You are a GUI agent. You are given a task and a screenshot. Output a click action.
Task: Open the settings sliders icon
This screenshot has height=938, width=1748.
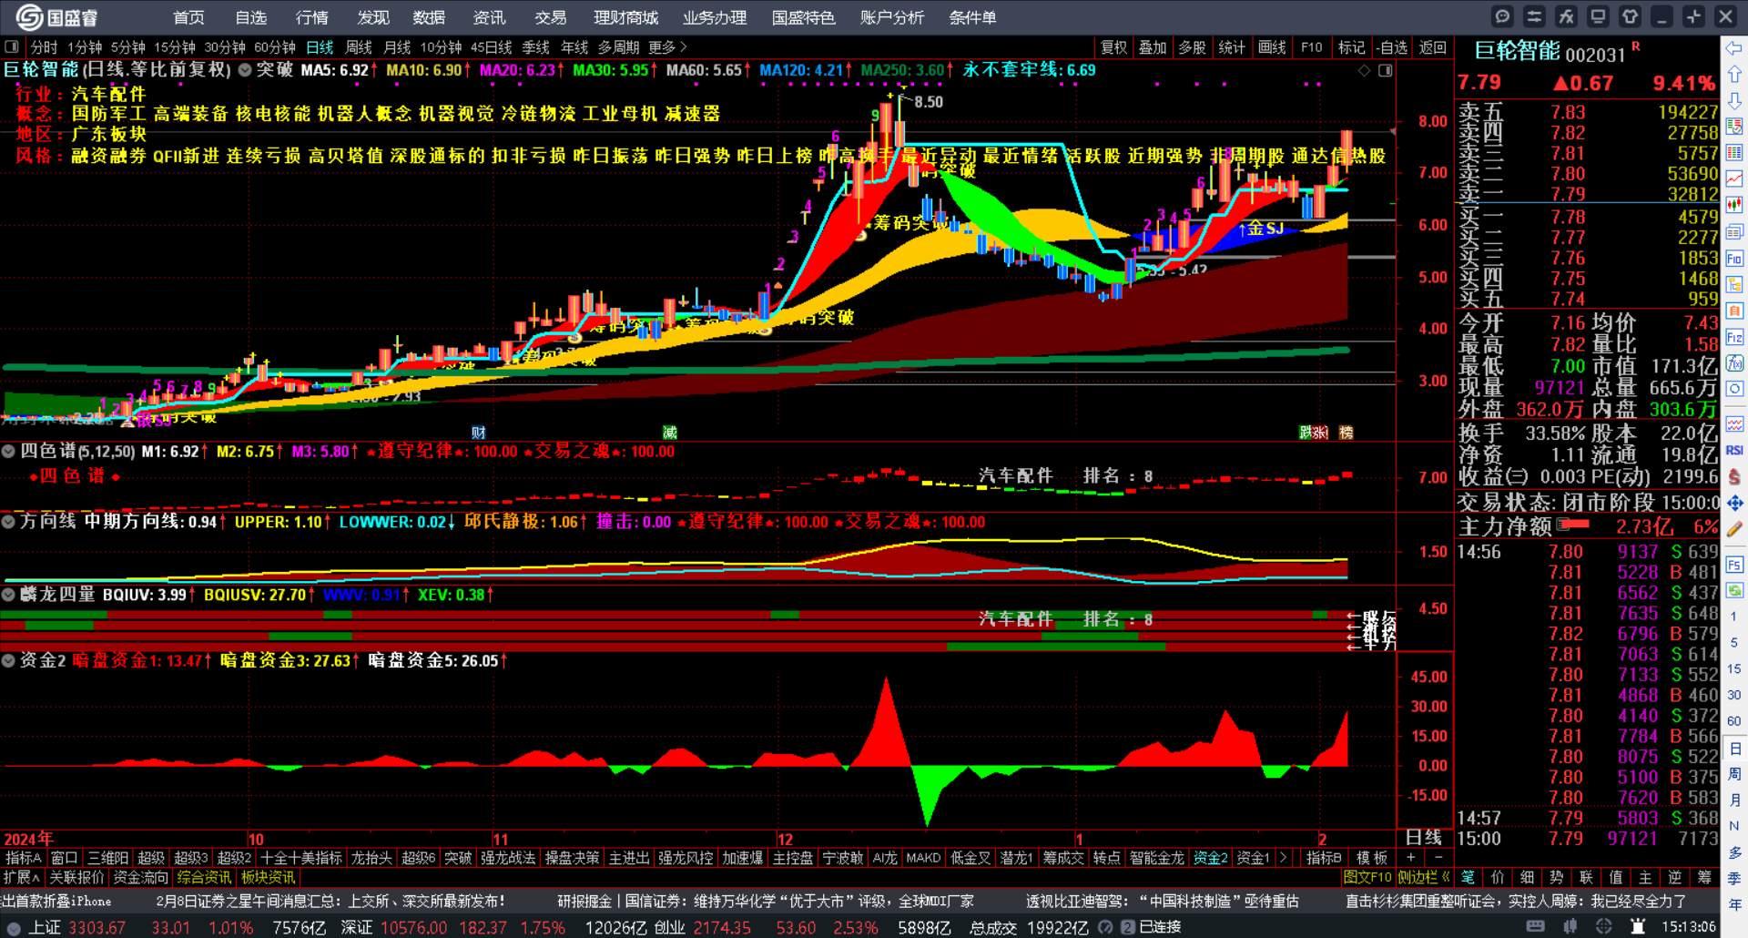(x=1534, y=16)
